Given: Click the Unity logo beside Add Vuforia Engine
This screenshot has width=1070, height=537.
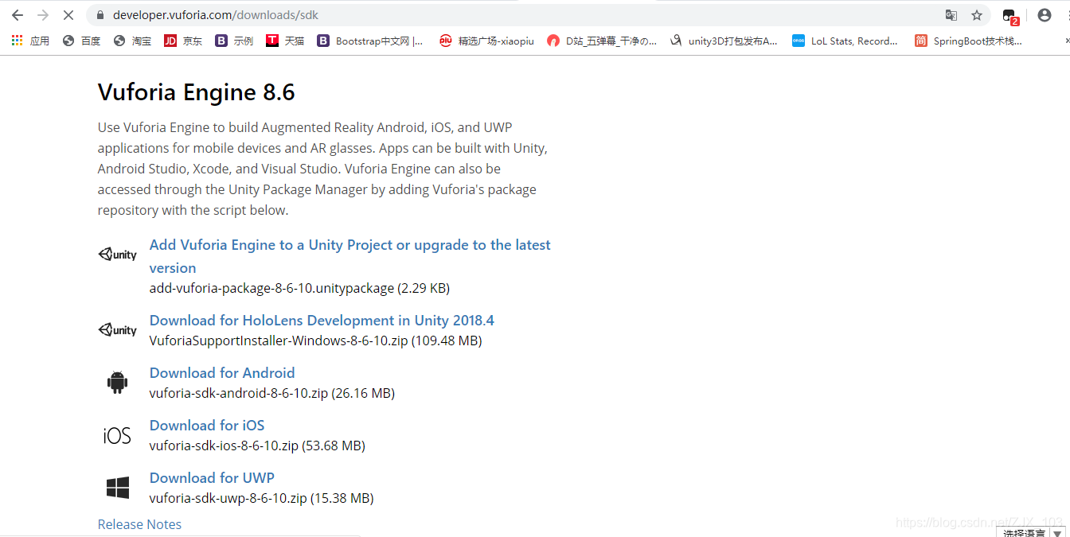Looking at the screenshot, I should click(118, 255).
